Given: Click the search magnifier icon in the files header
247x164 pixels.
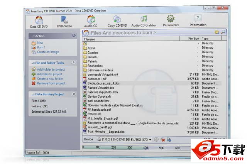Looking at the screenshot, I should [223, 32].
